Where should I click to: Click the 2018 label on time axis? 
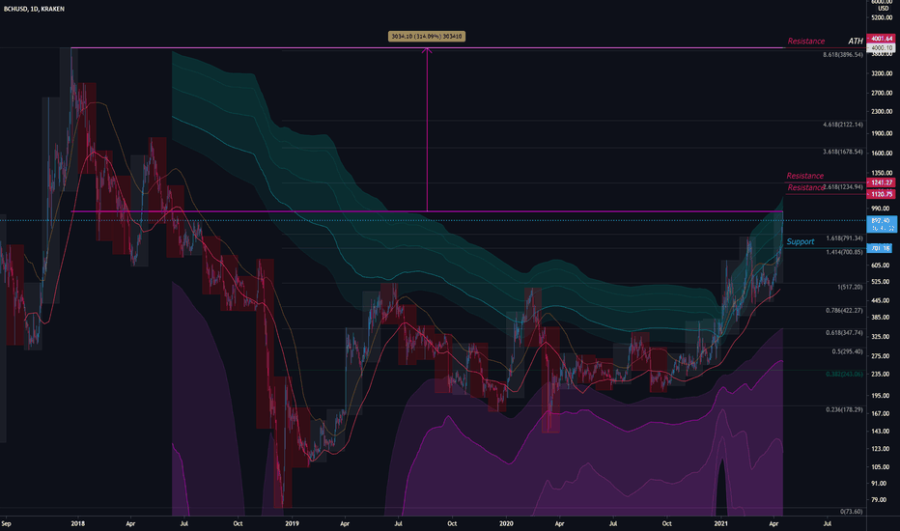click(77, 523)
